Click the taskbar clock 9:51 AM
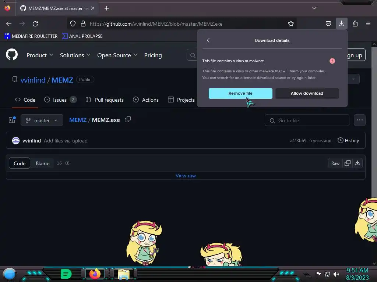 [x=357, y=271]
